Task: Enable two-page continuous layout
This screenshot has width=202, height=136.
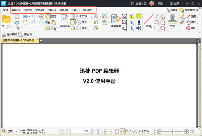Action: point(134,131)
